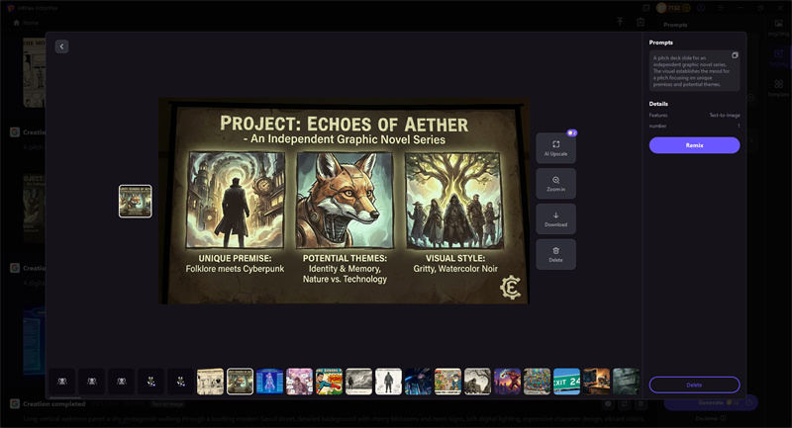Screen dimensions: 792x428
Task: Open the white-background dark figure thumbnail
Action: [x=388, y=382]
